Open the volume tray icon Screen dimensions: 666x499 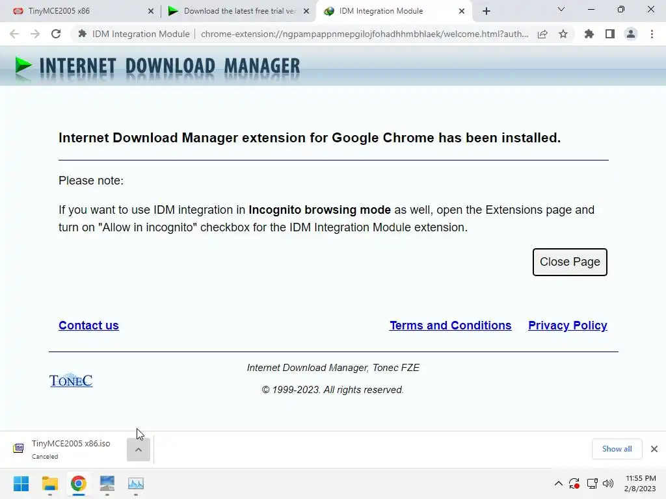pos(608,483)
